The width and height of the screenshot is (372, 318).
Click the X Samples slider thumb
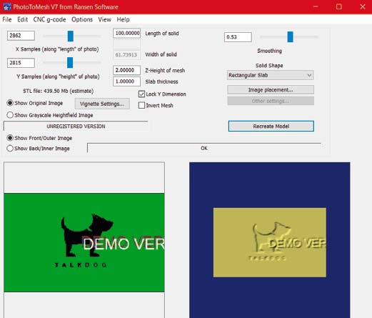tap(71, 36)
